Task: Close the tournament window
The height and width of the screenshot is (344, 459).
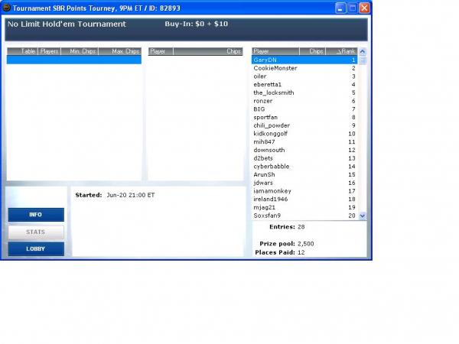Action: tap(365, 8)
